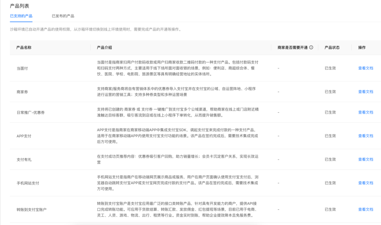Click the 操作 column header
381x225 pixels.
362,47
